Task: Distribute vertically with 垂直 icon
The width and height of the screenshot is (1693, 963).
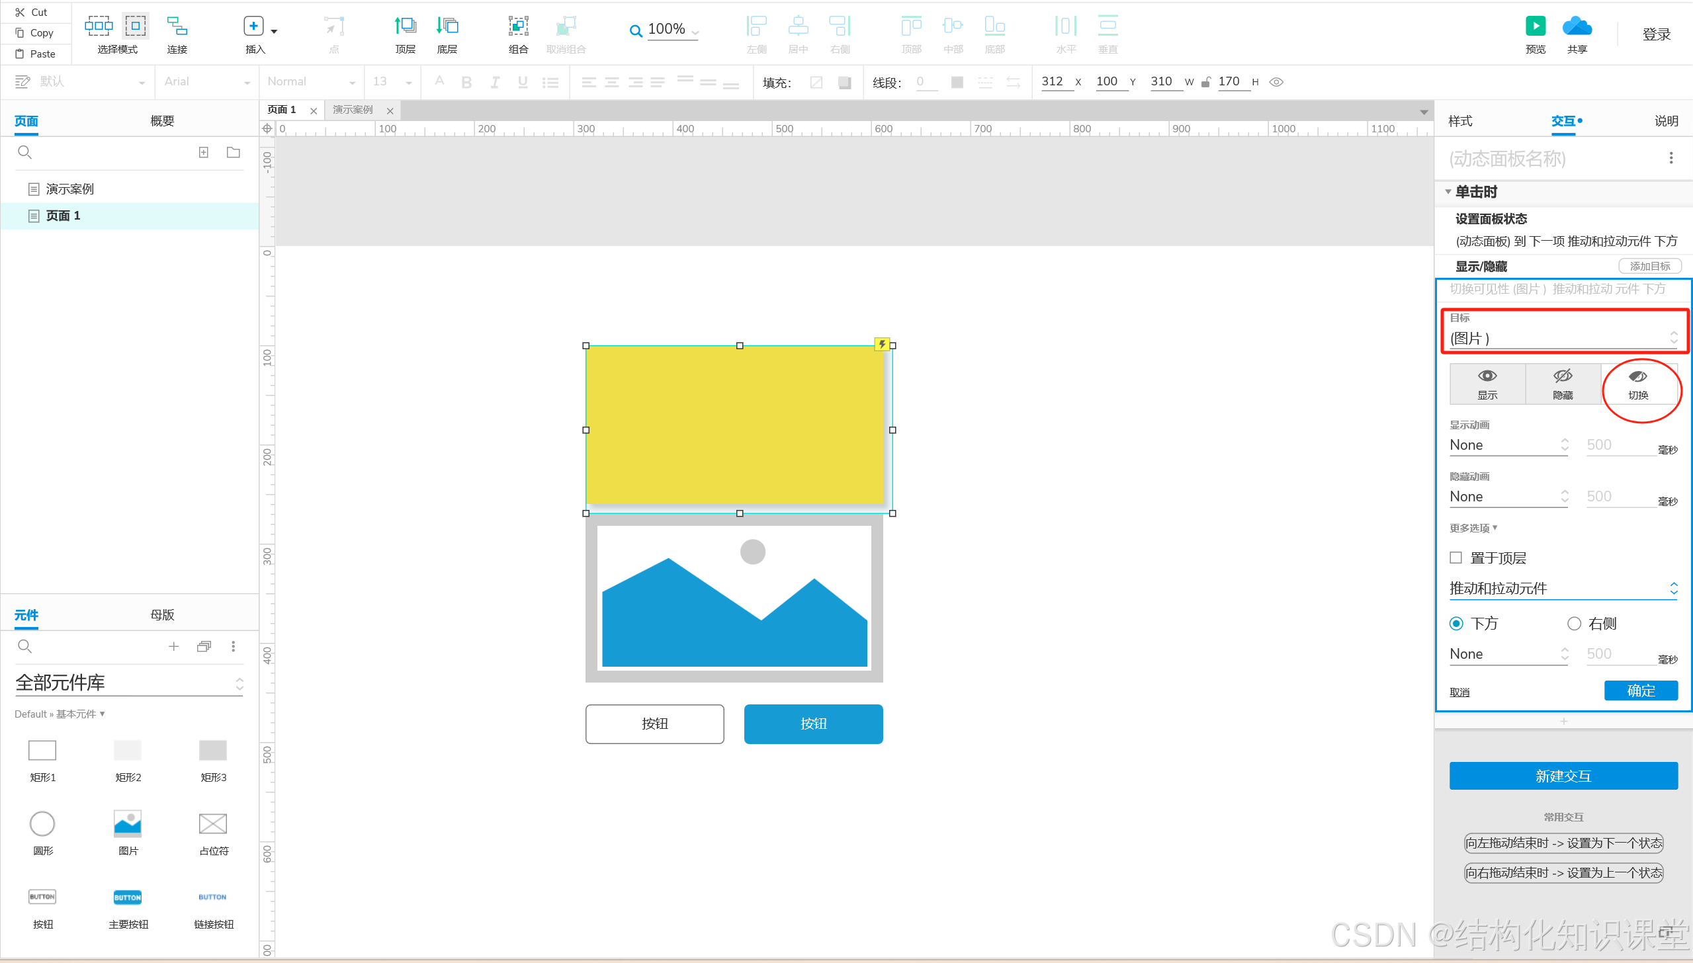Action: click(1107, 26)
